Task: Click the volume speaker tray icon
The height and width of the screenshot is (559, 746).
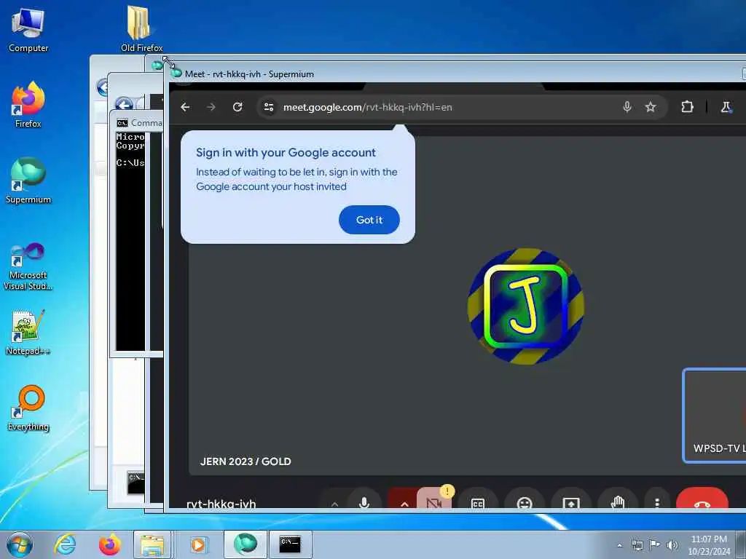Action: pyautogui.click(x=672, y=544)
